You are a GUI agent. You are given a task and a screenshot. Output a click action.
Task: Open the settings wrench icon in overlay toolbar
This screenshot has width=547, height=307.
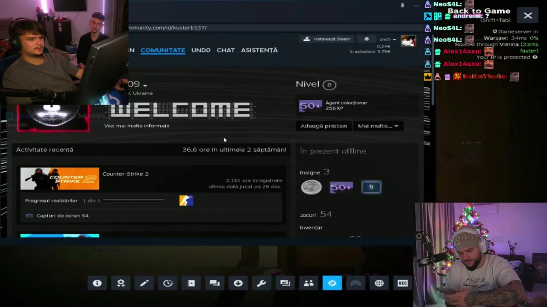tap(262, 283)
